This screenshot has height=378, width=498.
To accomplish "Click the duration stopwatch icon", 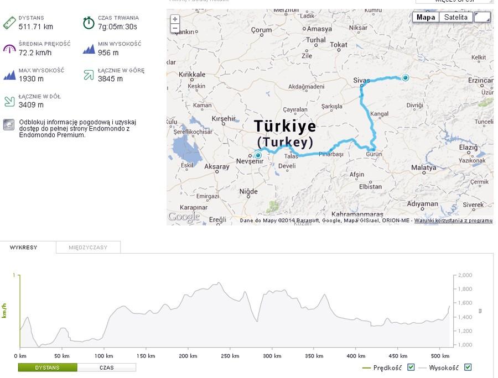I will click(89, 23).
